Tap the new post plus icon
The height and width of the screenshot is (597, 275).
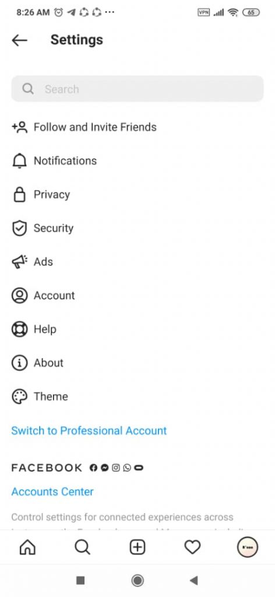point(137,547)
